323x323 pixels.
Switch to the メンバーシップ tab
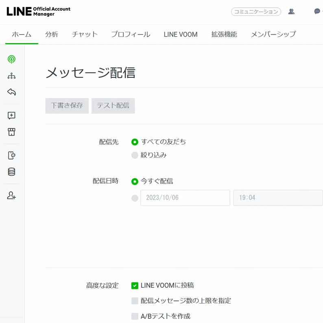pos(273,34)
